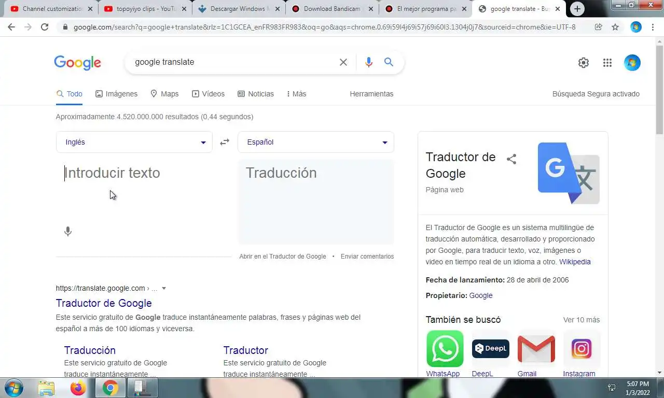Open Wikipedia link in knowledge panel
The height and width of the screenshot is (398, 664).
pyautogui.click(x=575, y=262)
